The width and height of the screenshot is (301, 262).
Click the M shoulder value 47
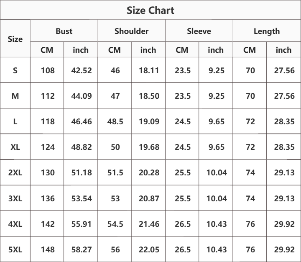(115, 96)
